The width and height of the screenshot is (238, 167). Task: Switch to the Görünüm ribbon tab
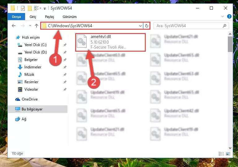[x=70, y=17]
